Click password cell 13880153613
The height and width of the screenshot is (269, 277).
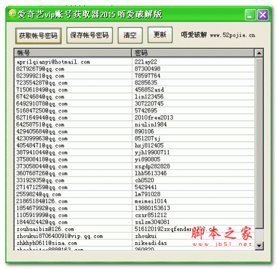pos(152,208)
